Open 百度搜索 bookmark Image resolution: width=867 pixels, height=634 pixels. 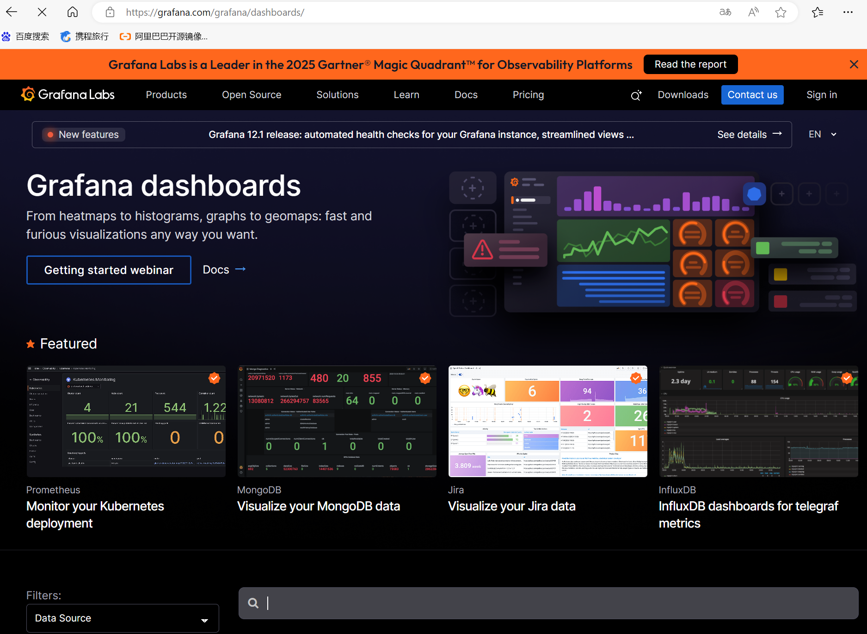(25, 37)
